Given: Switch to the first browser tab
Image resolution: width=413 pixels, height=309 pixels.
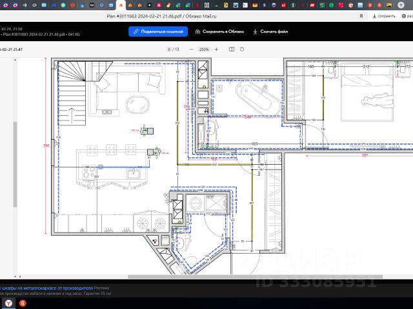Looking at the screenshot, I should coord(5,5).
